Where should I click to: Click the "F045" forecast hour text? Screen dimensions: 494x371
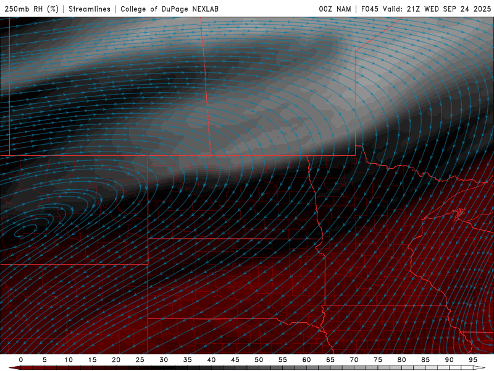(369, 9)
